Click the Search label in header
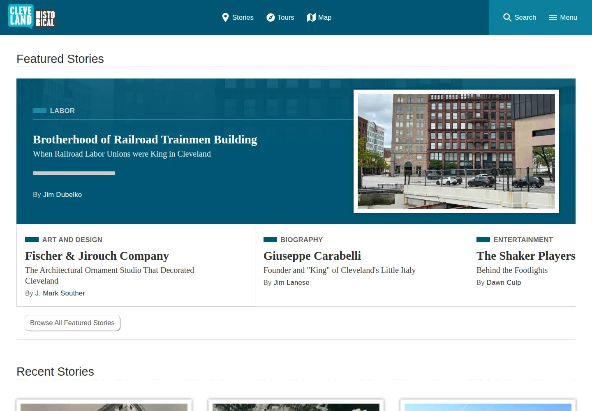 coord(525,17)
